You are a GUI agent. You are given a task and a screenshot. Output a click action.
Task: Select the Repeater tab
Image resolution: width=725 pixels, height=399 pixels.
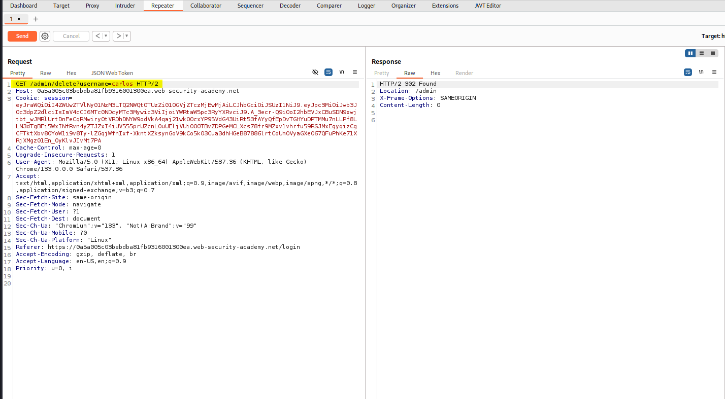[163, 6]
